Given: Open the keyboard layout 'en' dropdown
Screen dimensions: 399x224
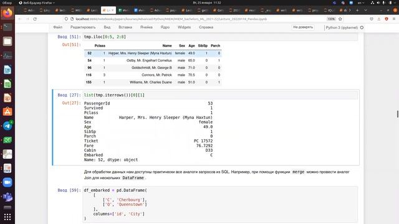Looking at the screenshot, I should click(x=361, y=2).
